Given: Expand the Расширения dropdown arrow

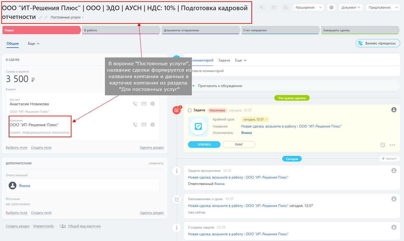Looking at the screenshot, I should [320, 7].
